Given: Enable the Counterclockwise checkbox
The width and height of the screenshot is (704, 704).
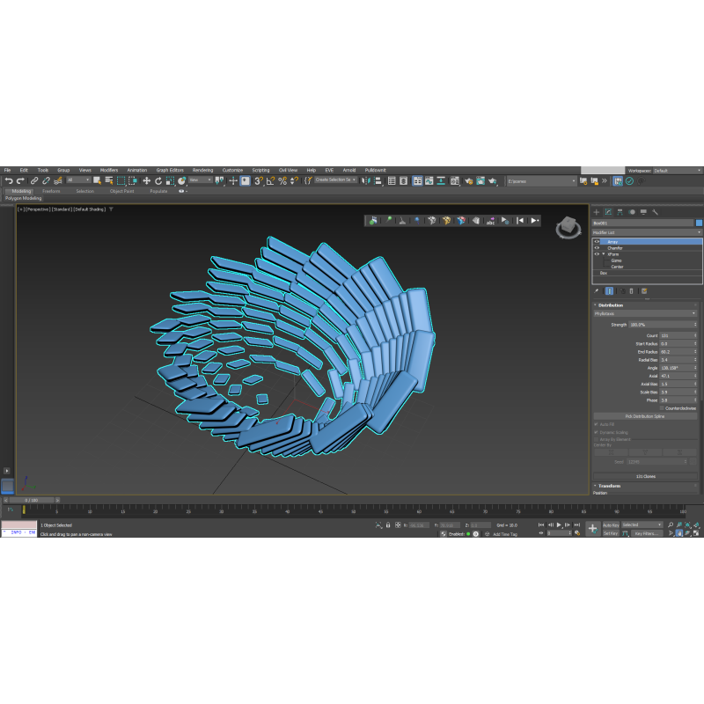Looking at the screenshot, I should click(660, 408).
